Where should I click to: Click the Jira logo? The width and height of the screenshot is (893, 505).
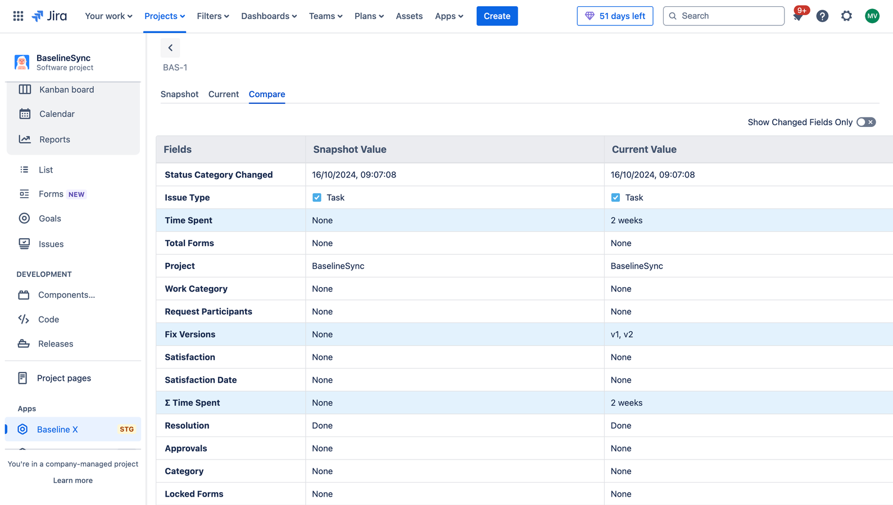click(x=49, y=16)
